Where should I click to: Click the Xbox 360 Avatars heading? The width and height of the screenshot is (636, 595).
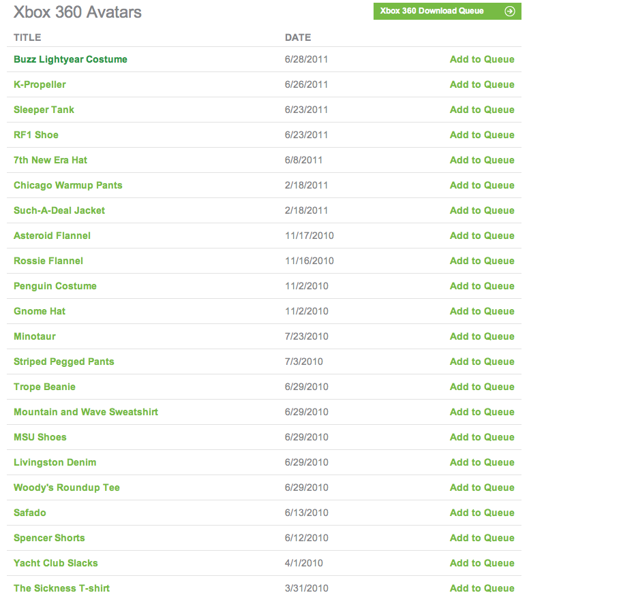pyautogui.click(x=78, y=12)
